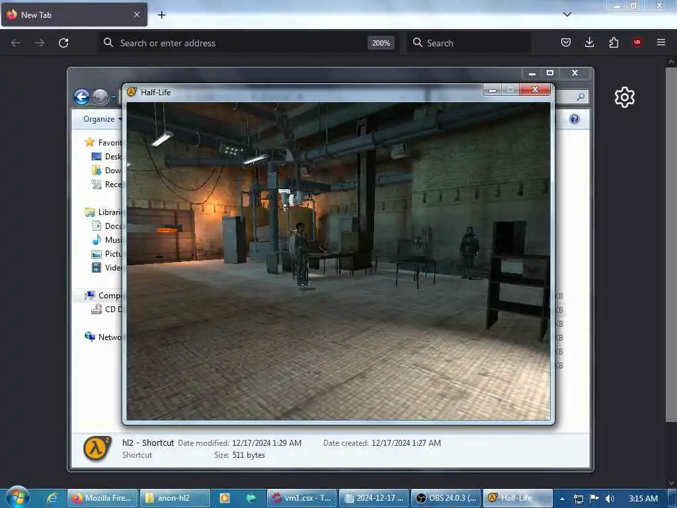Open Explorer Help question mark icon
Screen dimensions: 677x508
coord(575,119)
